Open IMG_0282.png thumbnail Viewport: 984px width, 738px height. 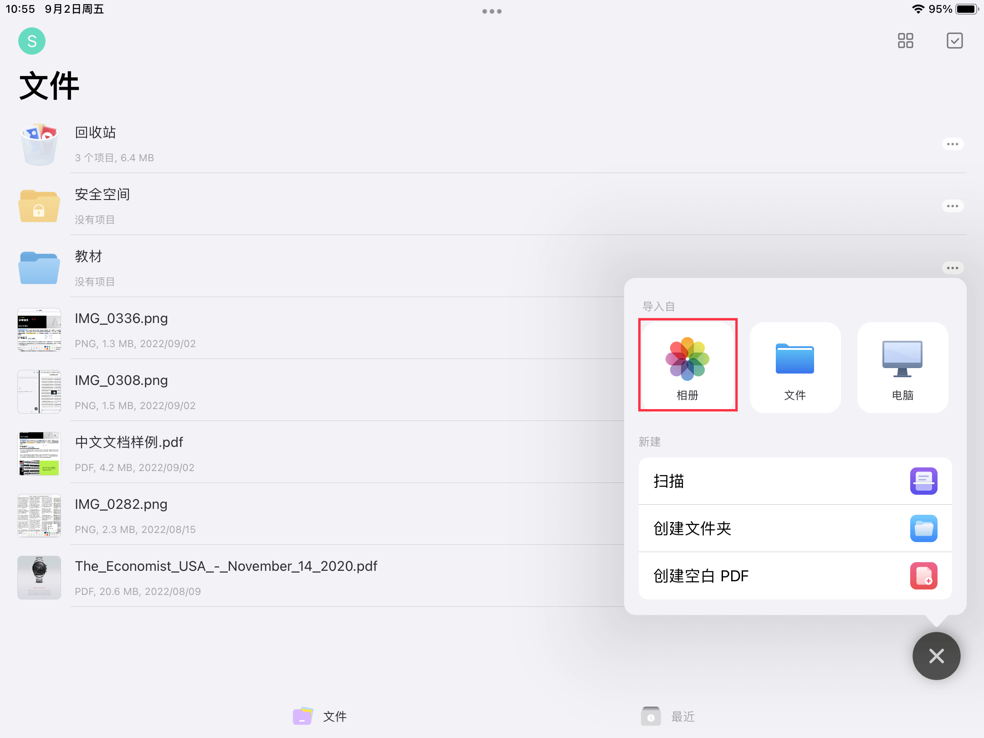39,516
